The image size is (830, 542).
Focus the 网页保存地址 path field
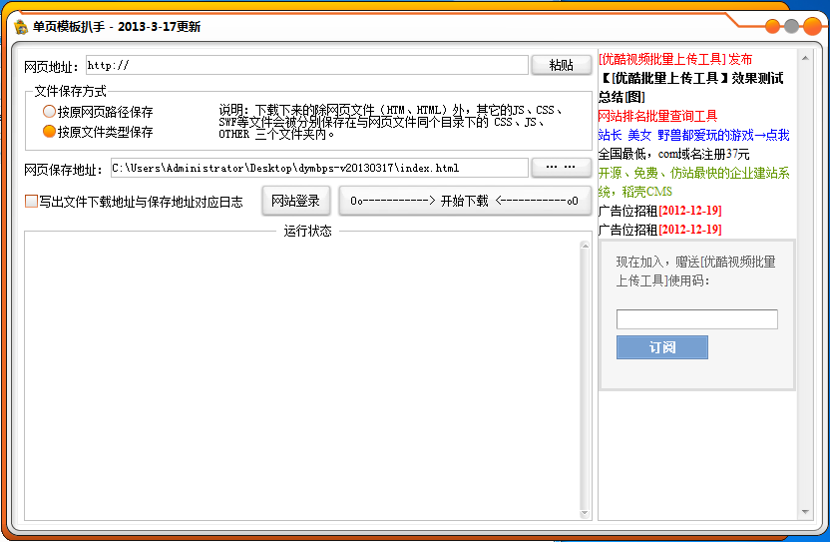(x=319, y=168)
